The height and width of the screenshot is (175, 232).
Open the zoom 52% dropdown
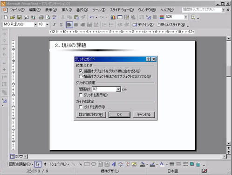[186, 17]
